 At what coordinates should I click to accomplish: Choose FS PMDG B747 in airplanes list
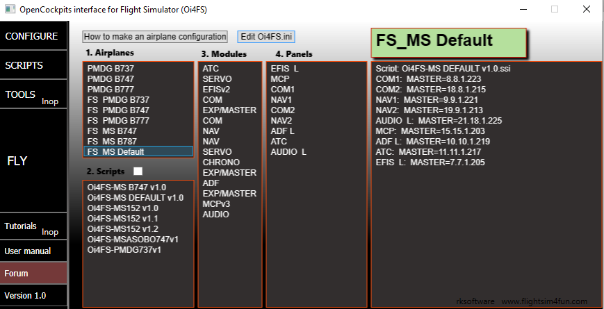tap(138, 110)
